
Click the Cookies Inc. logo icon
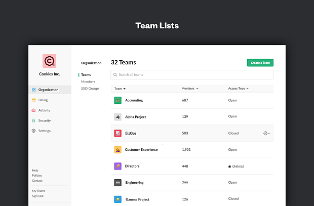(x=49, y=61)
